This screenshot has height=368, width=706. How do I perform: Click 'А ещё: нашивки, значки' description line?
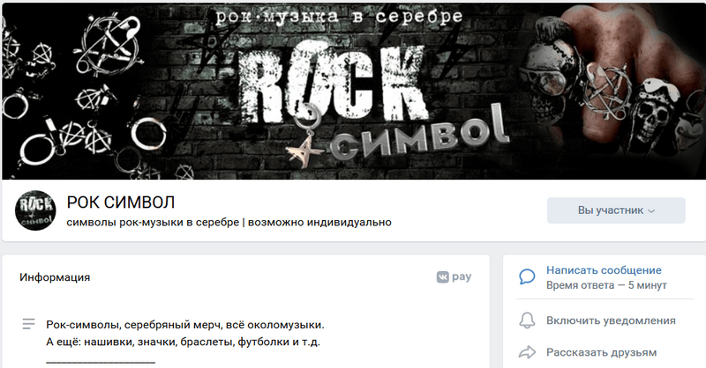coord(183,342)
